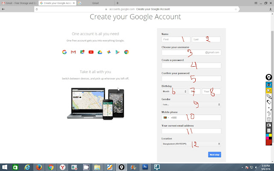Open Google Chrome from the taskbar

point(51,167)
